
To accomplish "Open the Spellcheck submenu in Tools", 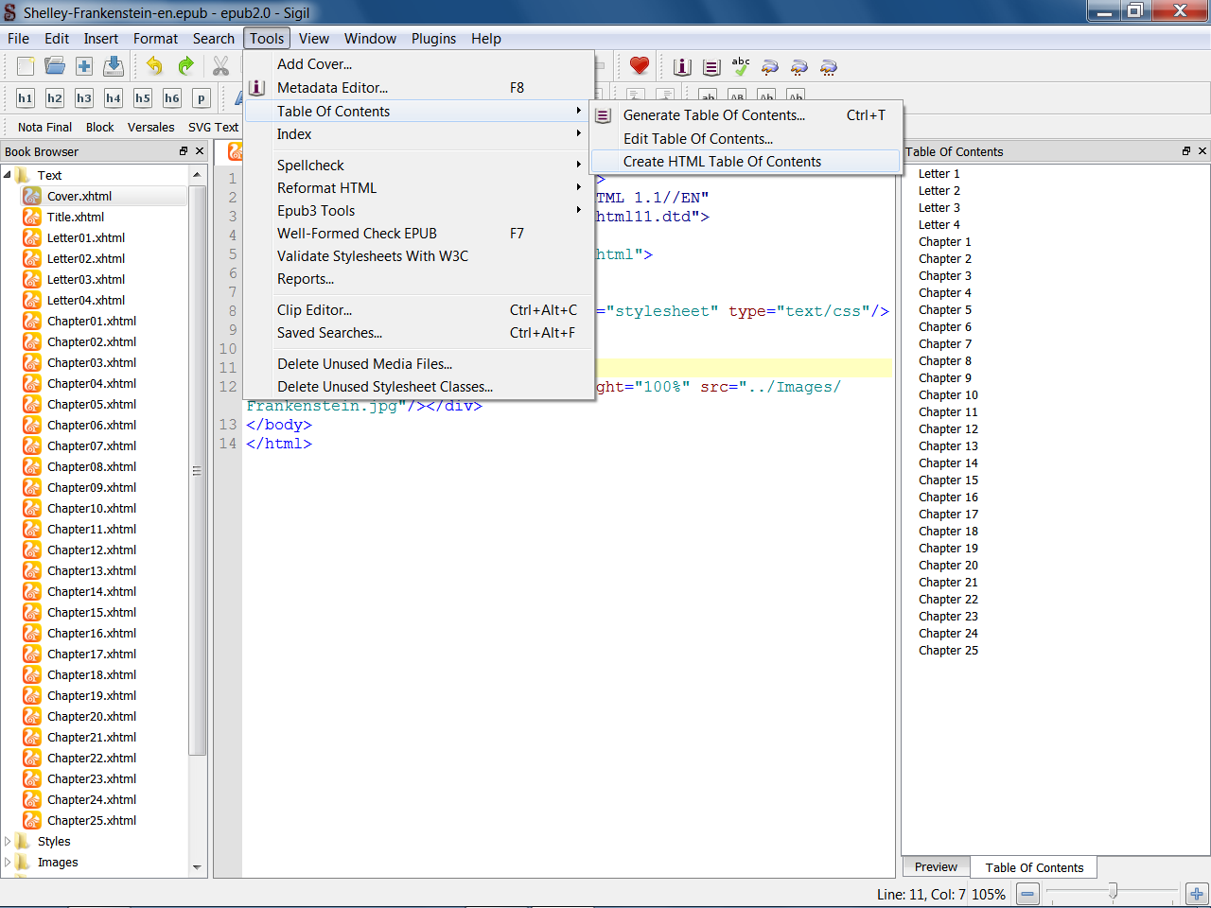I will coord(310,166).
